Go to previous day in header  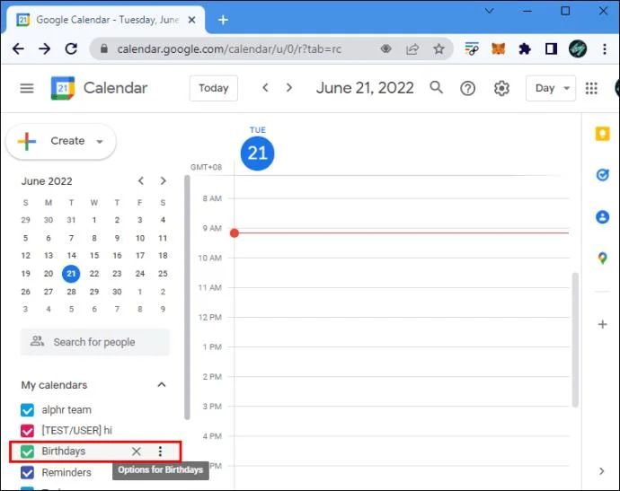pos(265,87)
